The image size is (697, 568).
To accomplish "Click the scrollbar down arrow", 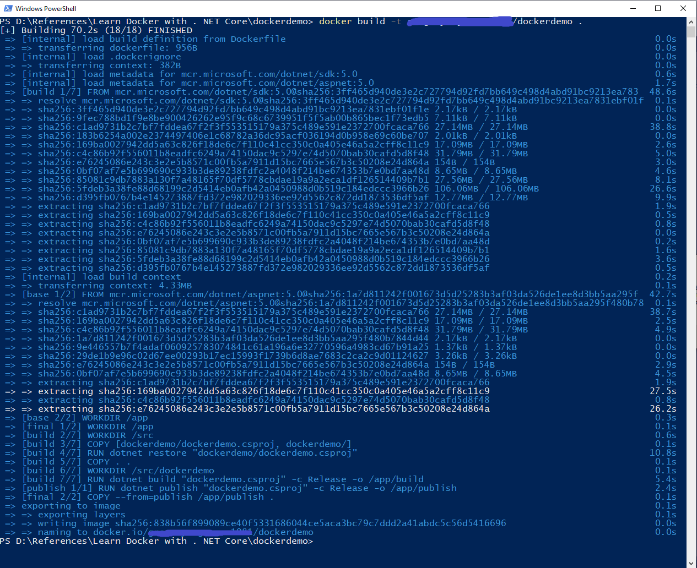I will (691, 563).
